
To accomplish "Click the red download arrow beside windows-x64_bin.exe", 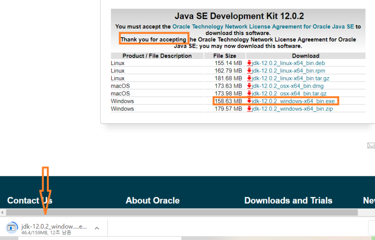I will pos(249,101).
